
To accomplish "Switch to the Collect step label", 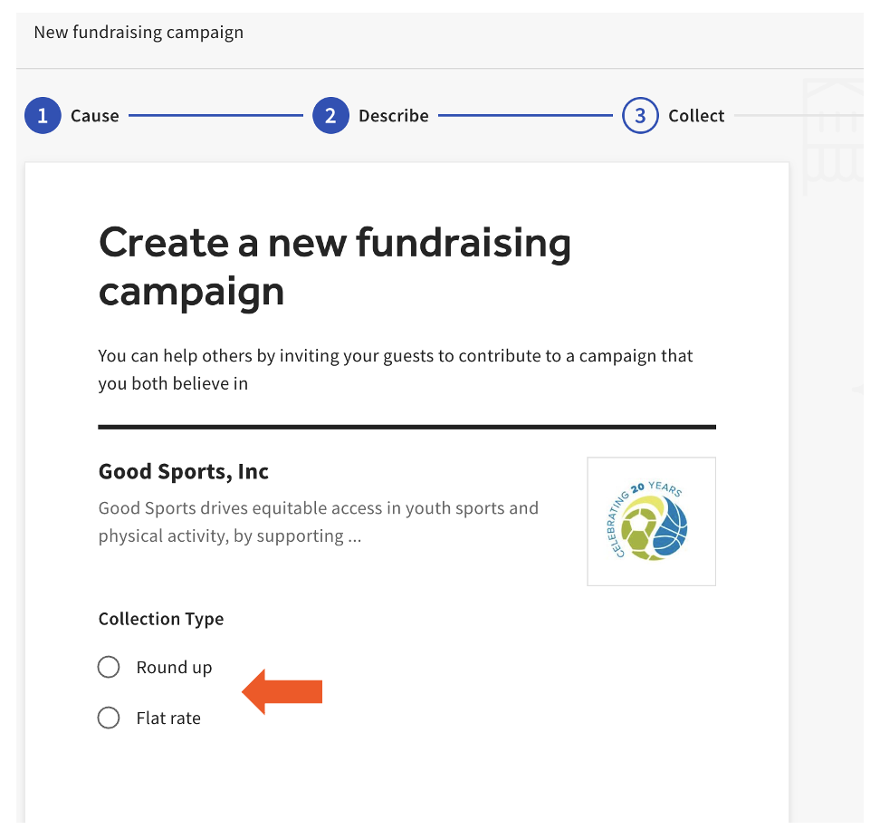I will (696, 115).
